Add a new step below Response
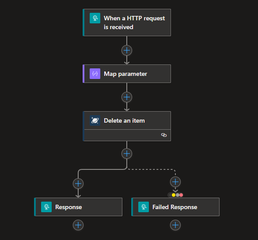Screen dimensions: 258x240 (x=78, y=225)
